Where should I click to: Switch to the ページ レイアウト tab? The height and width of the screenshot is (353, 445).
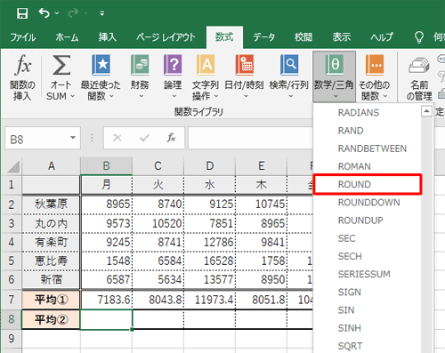tap(166, 37)
